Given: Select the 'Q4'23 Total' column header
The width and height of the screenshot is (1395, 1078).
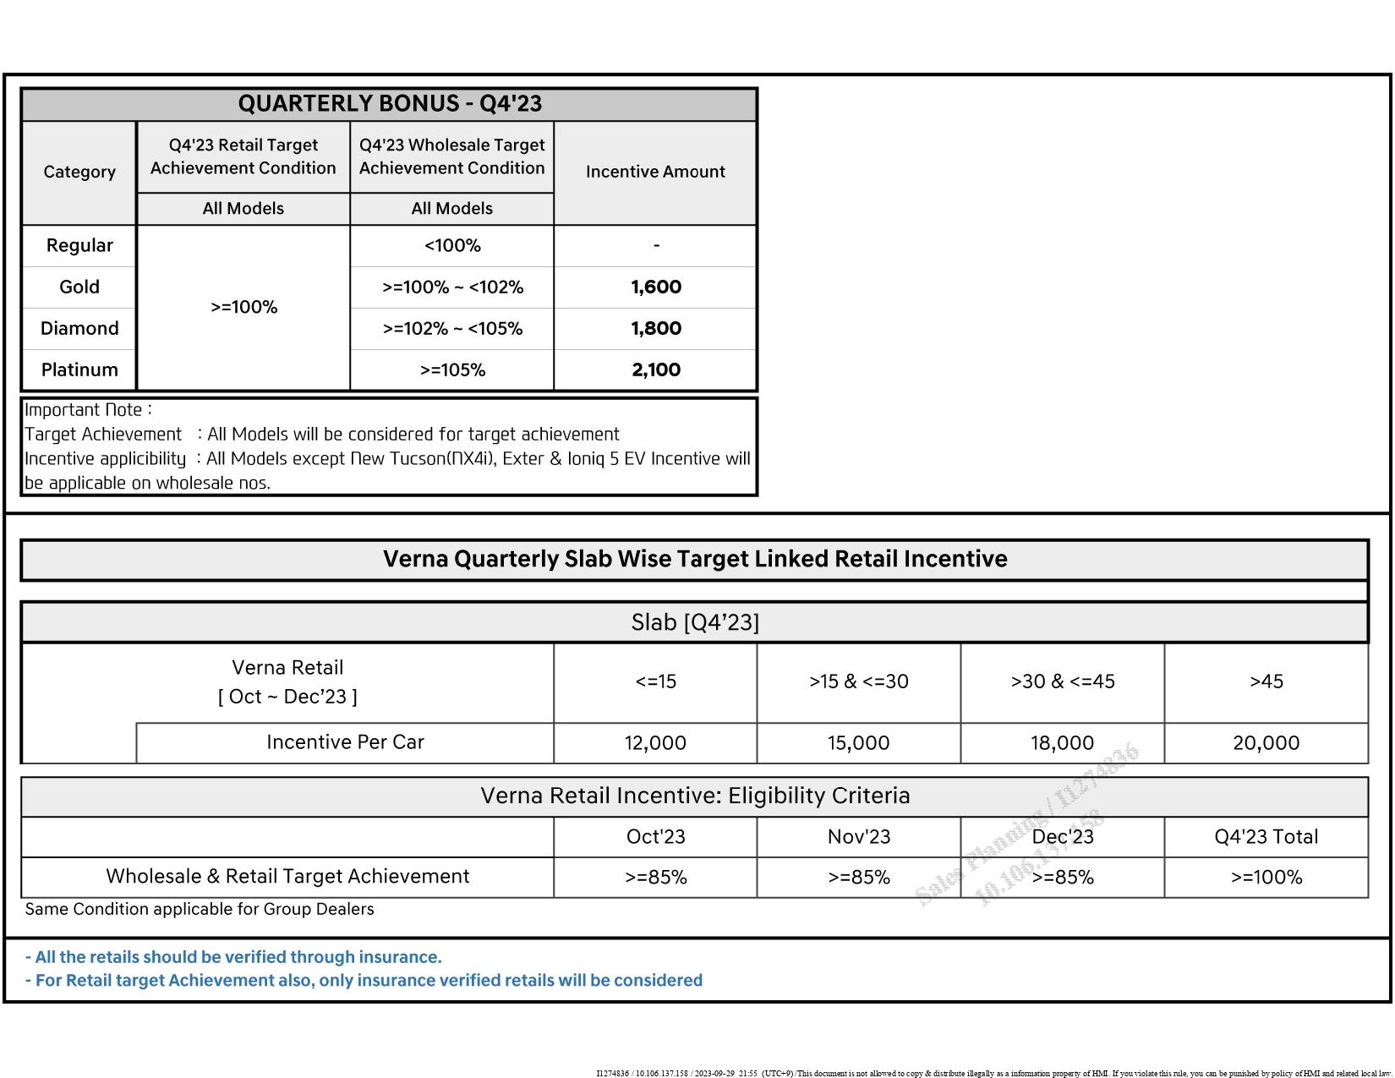Looking at the screenshot, I should pos(1266,837).
